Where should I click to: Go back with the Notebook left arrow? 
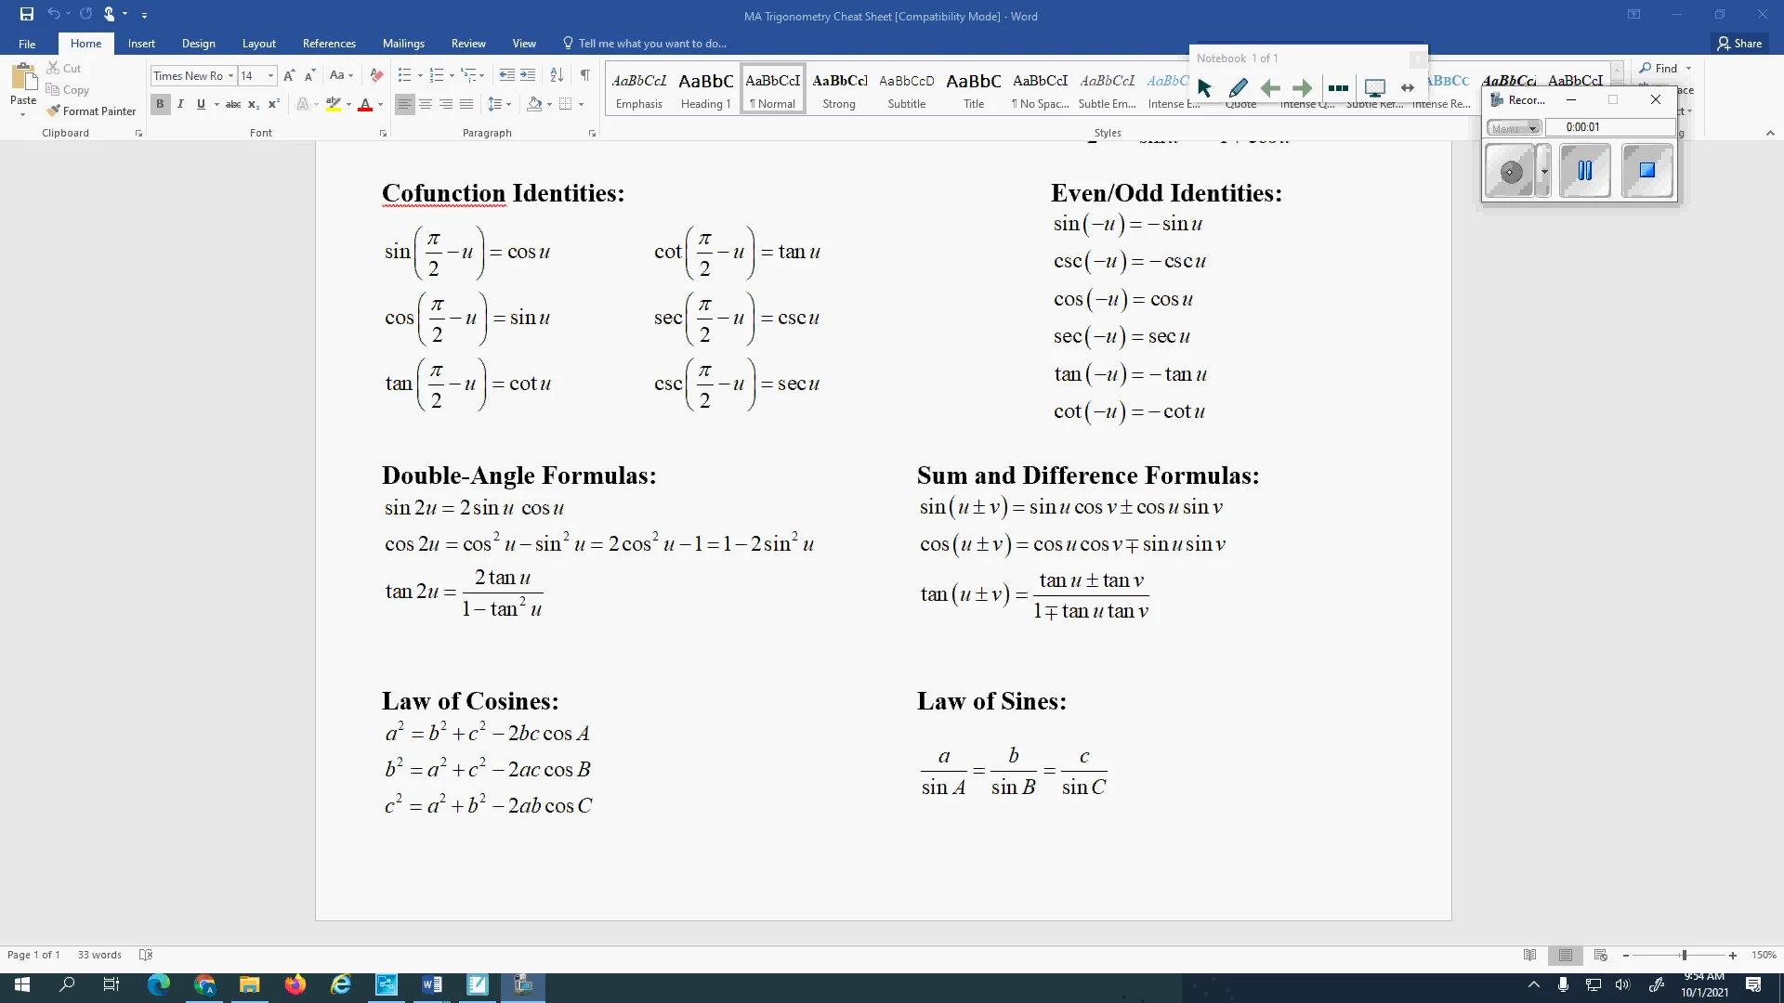(1270, 88)
